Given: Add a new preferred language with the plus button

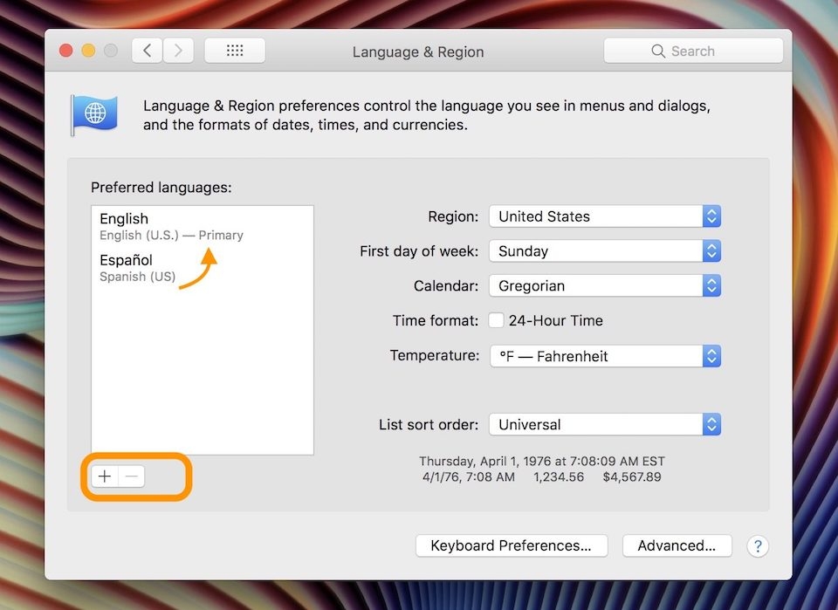Looking at the screenshot, I should point(104,476).
